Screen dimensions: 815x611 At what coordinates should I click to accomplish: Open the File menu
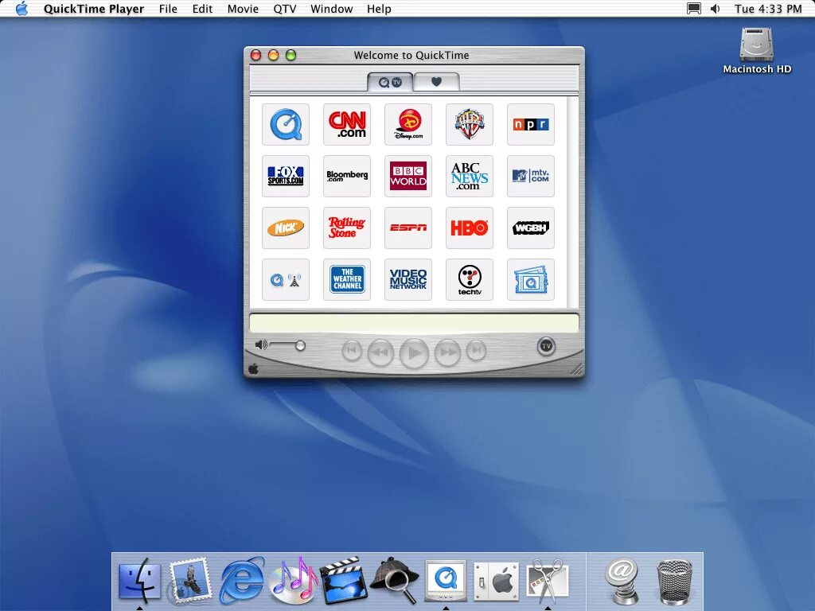click(168, 9)
